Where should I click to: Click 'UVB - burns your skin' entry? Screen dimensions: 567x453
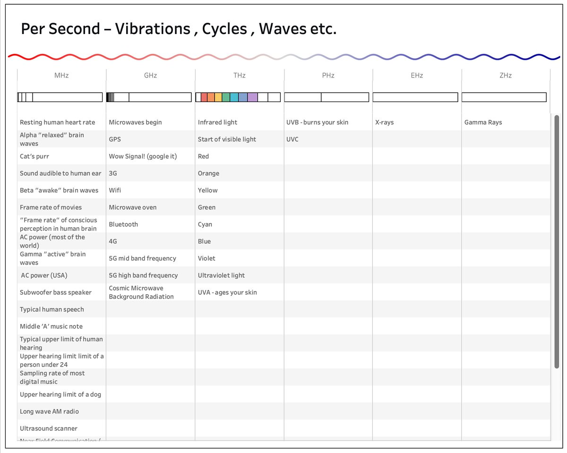[317, 122]
